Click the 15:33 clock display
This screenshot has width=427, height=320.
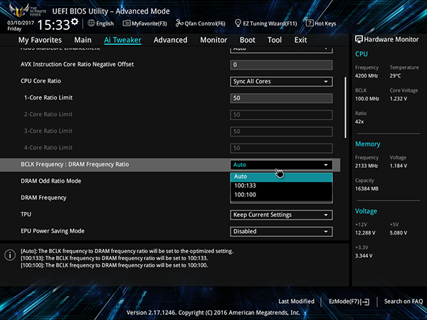tap(53, 25)
